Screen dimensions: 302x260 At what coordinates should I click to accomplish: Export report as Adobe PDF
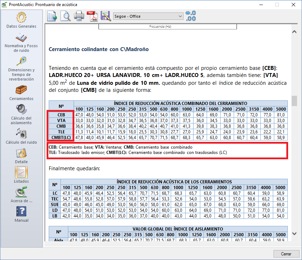[92, 16]
